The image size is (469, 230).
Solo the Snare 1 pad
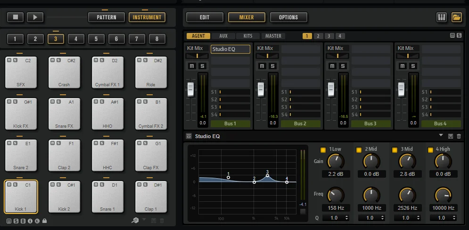tap(102, 185)
